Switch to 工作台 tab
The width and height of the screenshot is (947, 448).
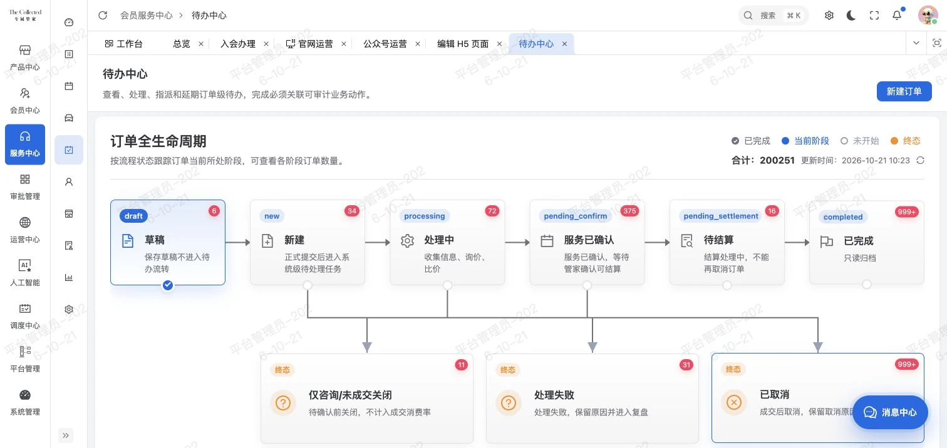(x=124, y=44)
